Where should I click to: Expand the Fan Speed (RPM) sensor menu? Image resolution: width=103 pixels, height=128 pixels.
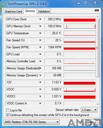40,47
